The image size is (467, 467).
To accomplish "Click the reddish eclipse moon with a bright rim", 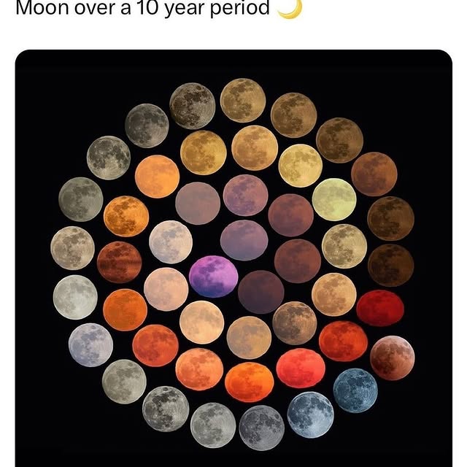I will 392,358.
